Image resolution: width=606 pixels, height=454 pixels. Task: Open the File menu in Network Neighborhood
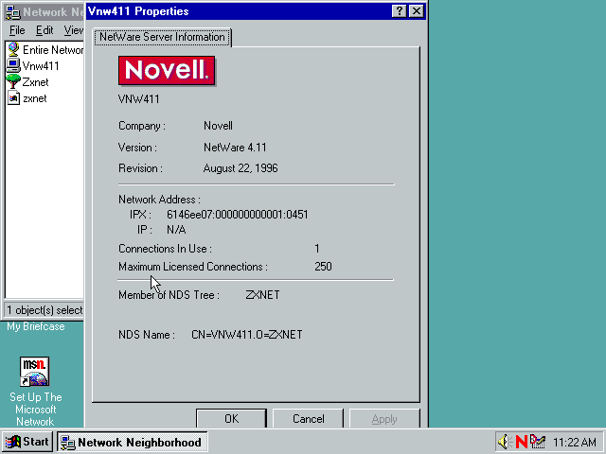(17, 30)
